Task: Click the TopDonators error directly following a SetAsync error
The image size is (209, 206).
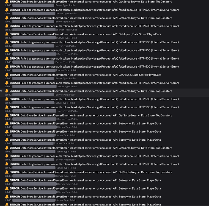Action: [x=91, y=148]
